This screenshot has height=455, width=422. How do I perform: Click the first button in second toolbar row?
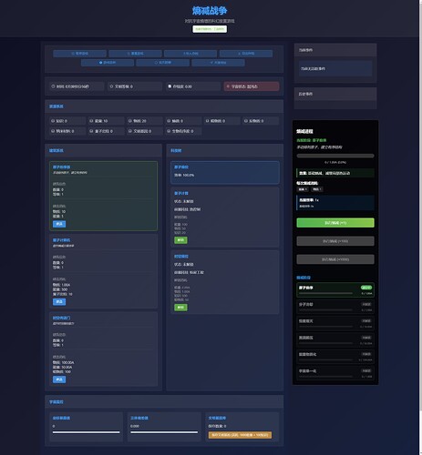pos(108,63)
